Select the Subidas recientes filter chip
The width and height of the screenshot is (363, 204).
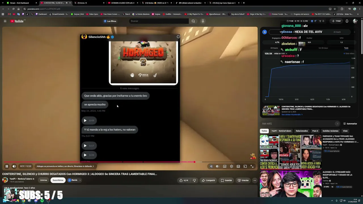tap(330, 131)
